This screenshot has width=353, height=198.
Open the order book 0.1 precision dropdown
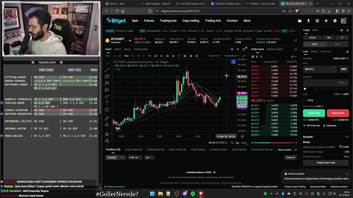[294, 57]
